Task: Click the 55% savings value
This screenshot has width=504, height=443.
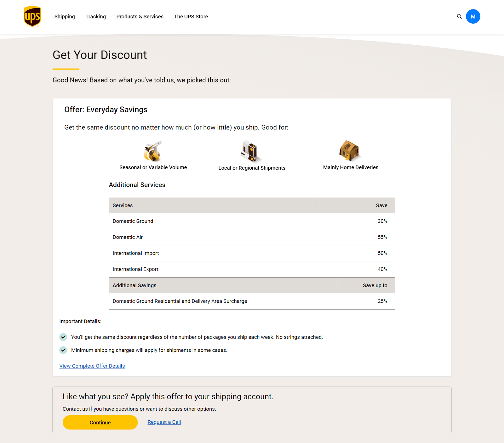Action: [382, 237]
